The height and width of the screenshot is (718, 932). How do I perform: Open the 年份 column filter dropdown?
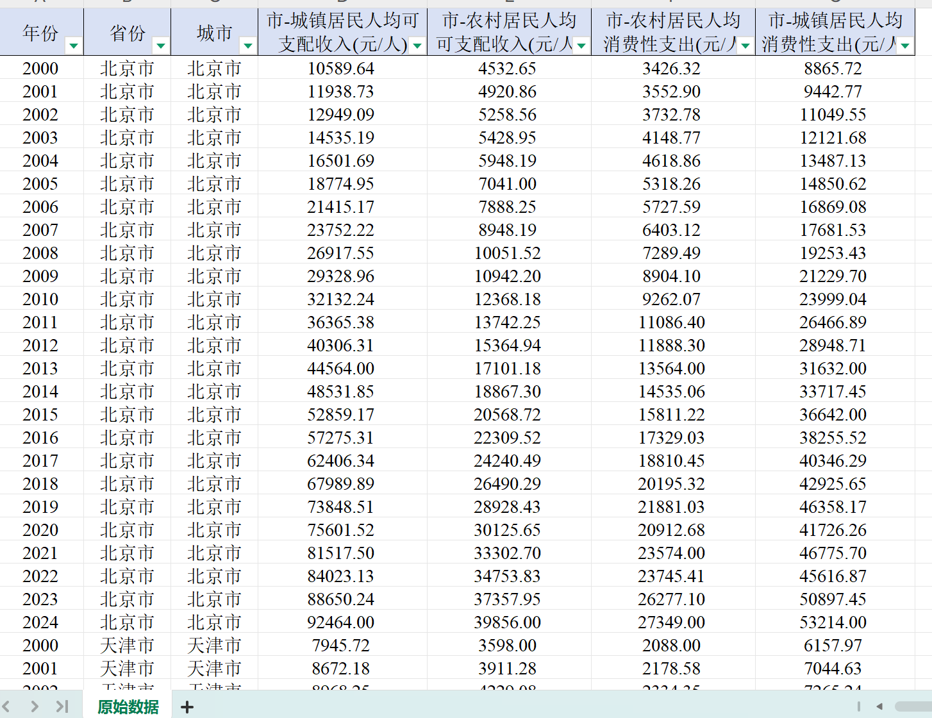pyautogui.click(x=74, y=46)
